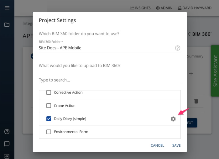Open the Insights menu

point(140,8)
